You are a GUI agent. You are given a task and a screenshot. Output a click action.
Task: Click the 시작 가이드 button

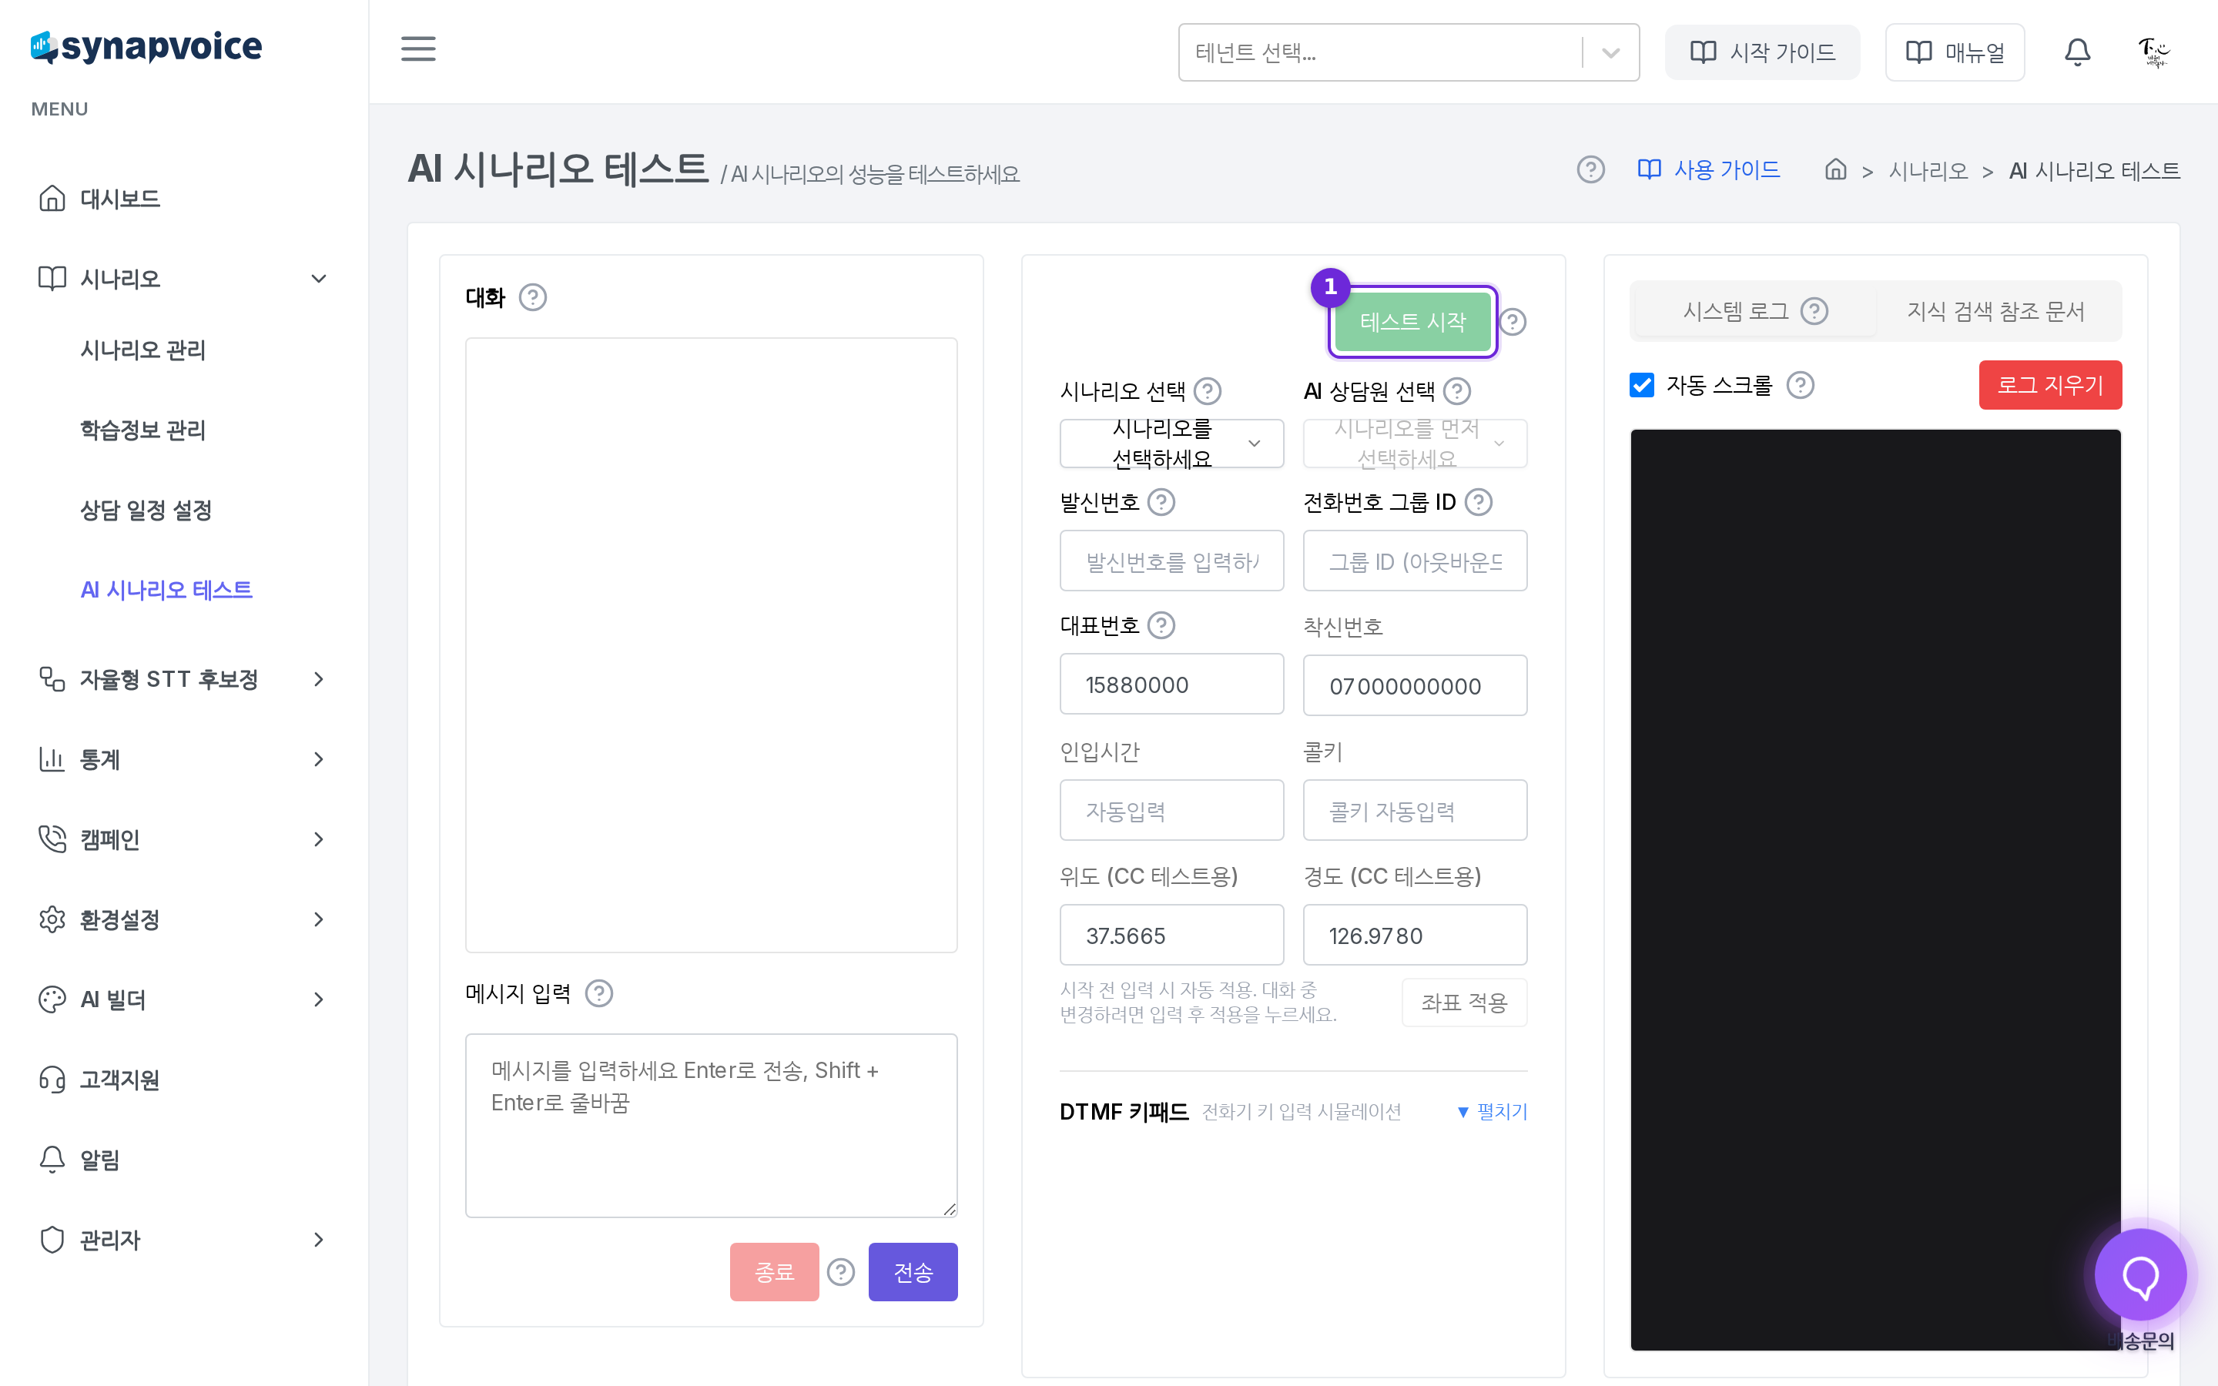pos(1761,52)
